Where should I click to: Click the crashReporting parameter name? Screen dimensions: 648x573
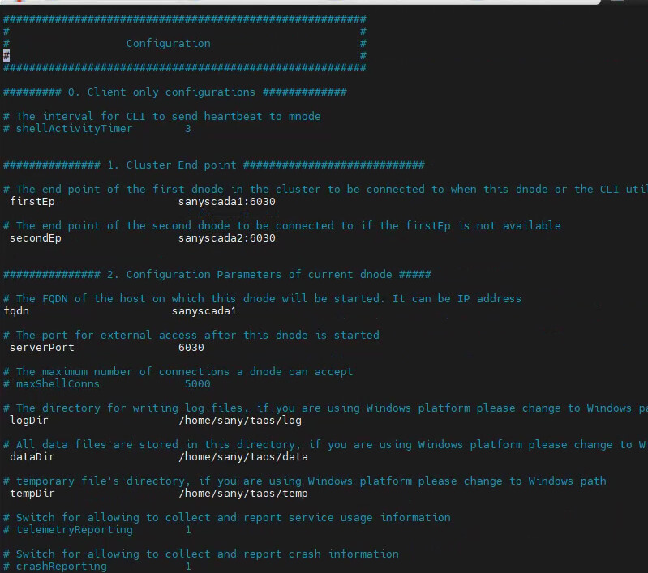(x=61, y=567)
